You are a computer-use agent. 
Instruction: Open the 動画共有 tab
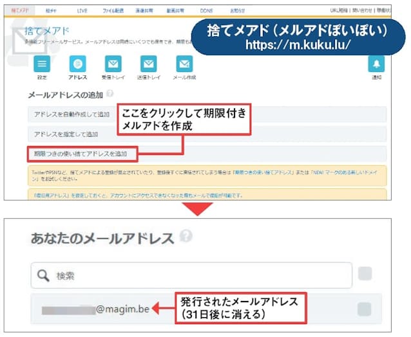pos(175,11)
